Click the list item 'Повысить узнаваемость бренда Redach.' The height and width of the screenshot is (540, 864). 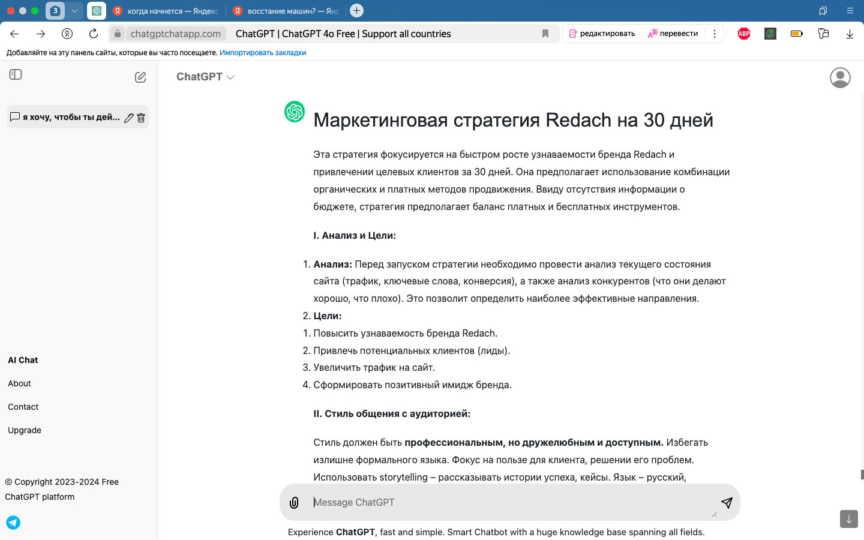click(406, 333)
